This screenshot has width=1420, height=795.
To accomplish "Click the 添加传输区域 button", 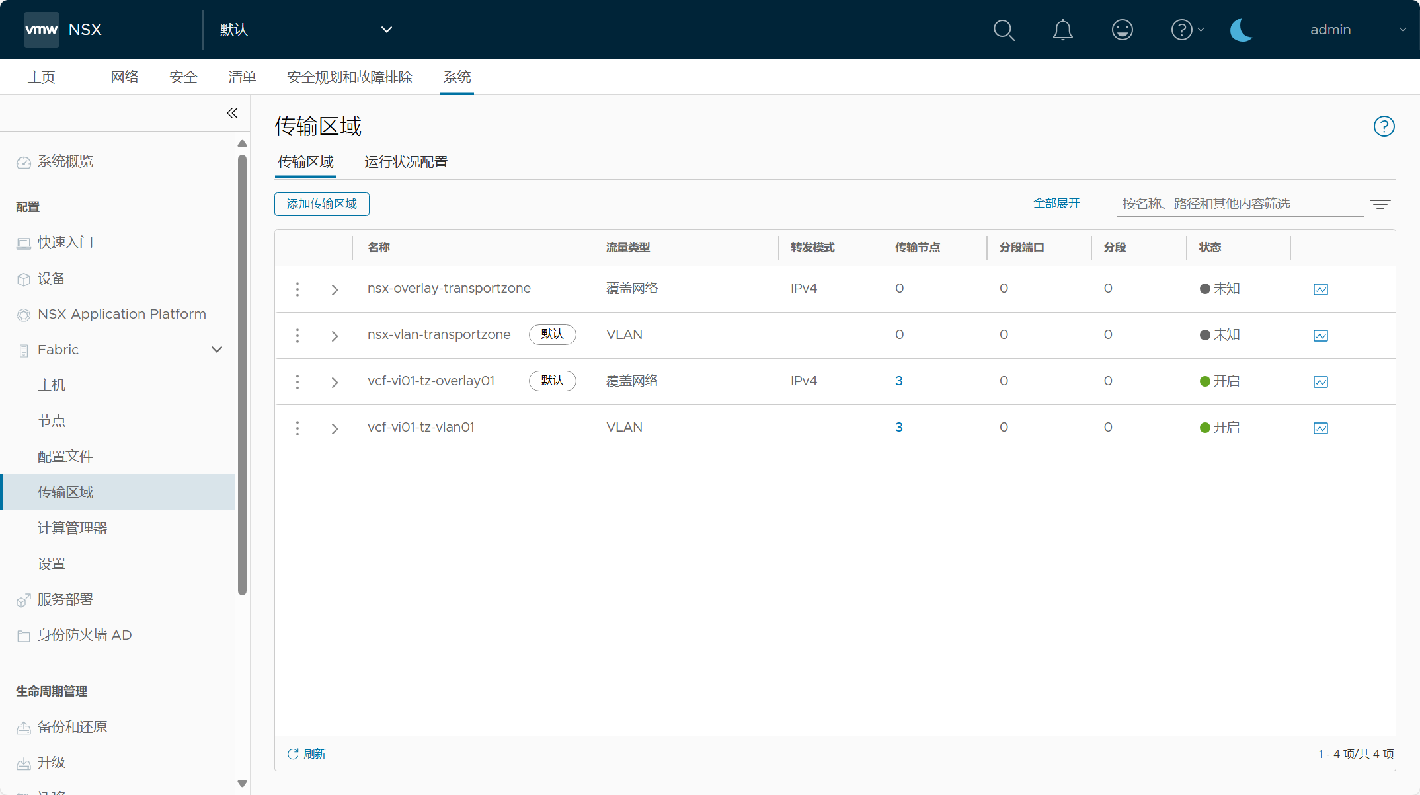I will pyautogui.click(x=322, y=204).
